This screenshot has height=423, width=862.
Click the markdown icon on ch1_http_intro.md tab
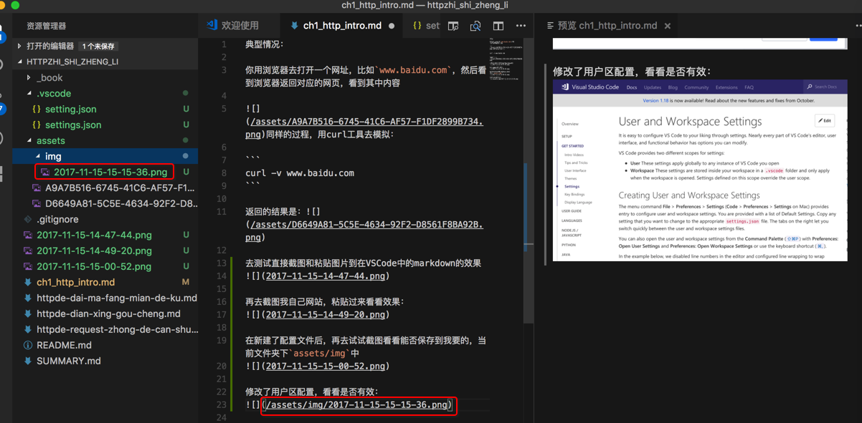pyautogui.click(x=294, y=26)
